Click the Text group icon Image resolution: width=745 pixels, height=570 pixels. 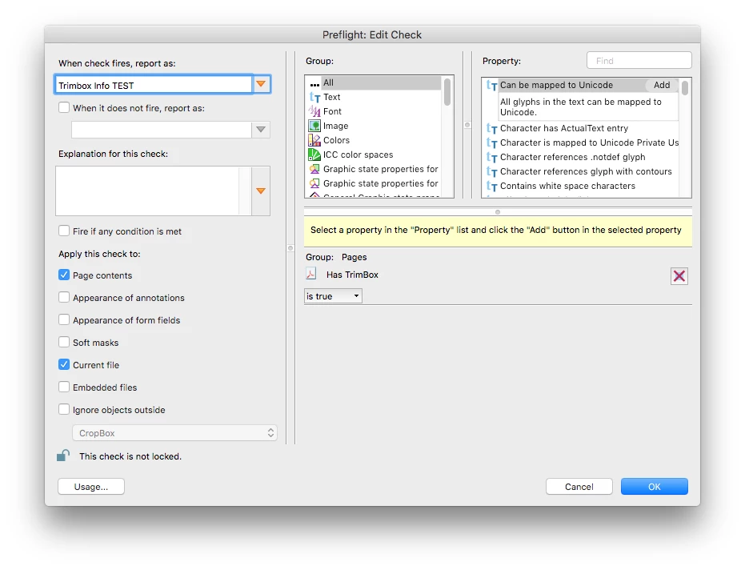coord(314,98)
